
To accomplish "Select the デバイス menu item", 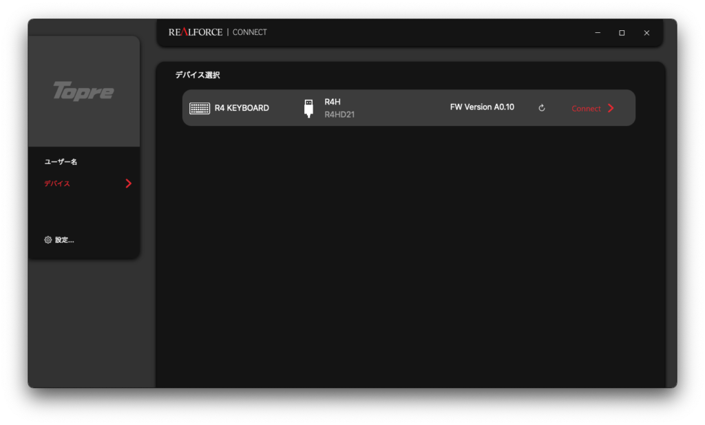I will (57, 184).
